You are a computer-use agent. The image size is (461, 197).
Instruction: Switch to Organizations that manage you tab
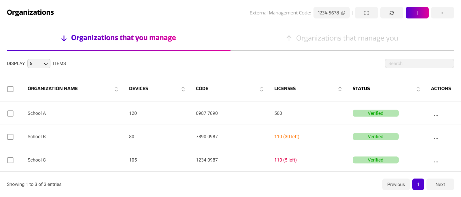[342, 38]
